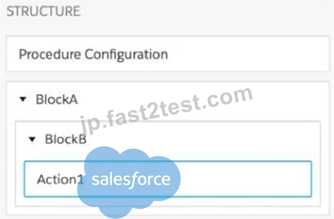The height and width of the screenshot is (219, 334).
Task: Collapse BlockA using its disclosure triangle
Action: click(23, 99)
